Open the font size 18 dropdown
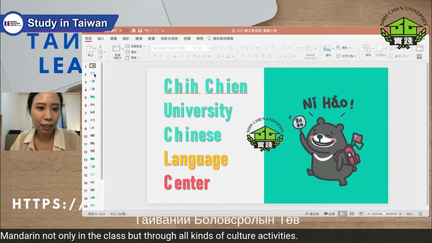 pos(204,48)
